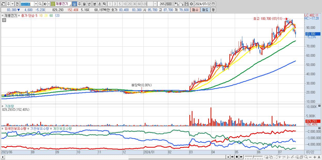Click the fast-forward button in bottom toolbar

coord(241,157)
